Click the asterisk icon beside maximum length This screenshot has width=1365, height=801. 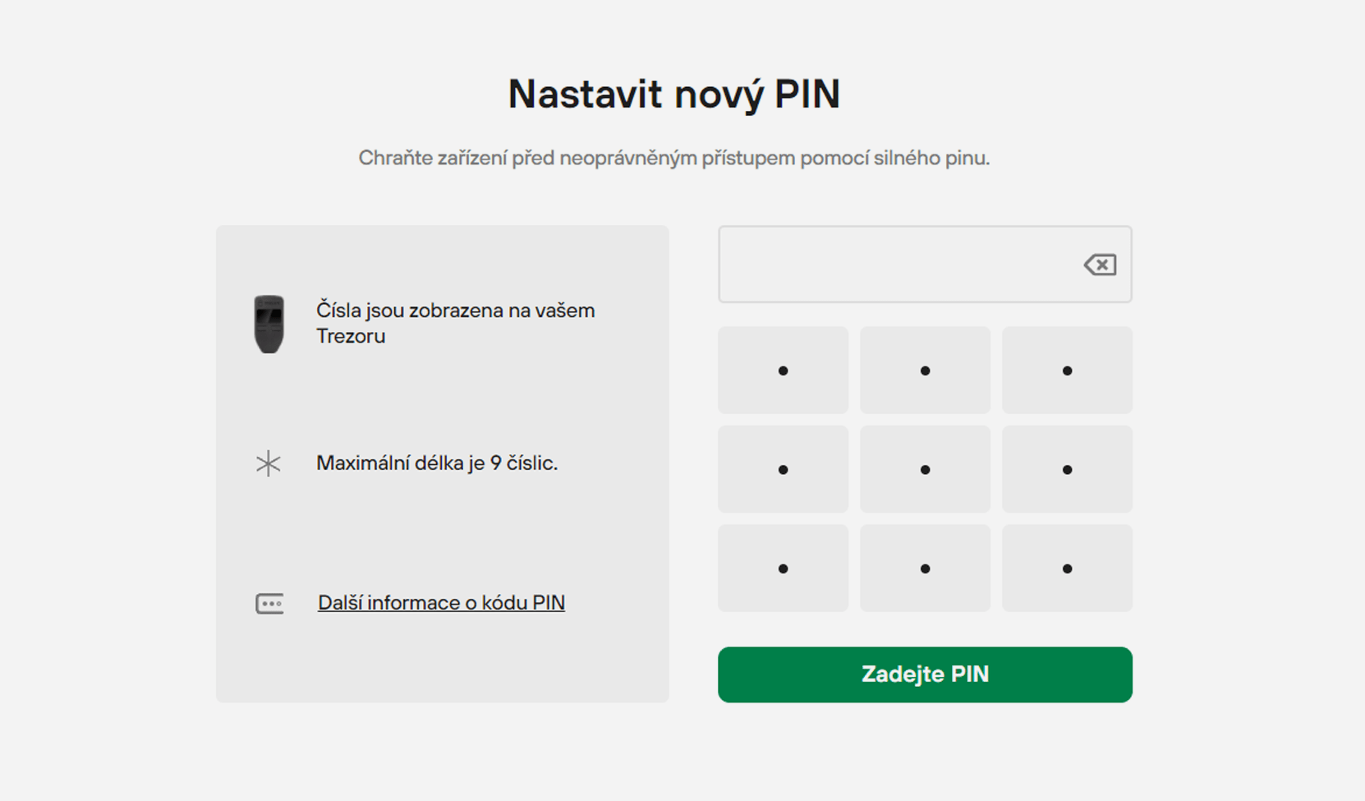(268, 463)
